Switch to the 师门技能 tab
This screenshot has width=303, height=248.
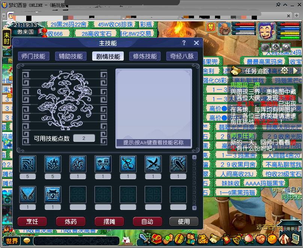coord(33,56)
